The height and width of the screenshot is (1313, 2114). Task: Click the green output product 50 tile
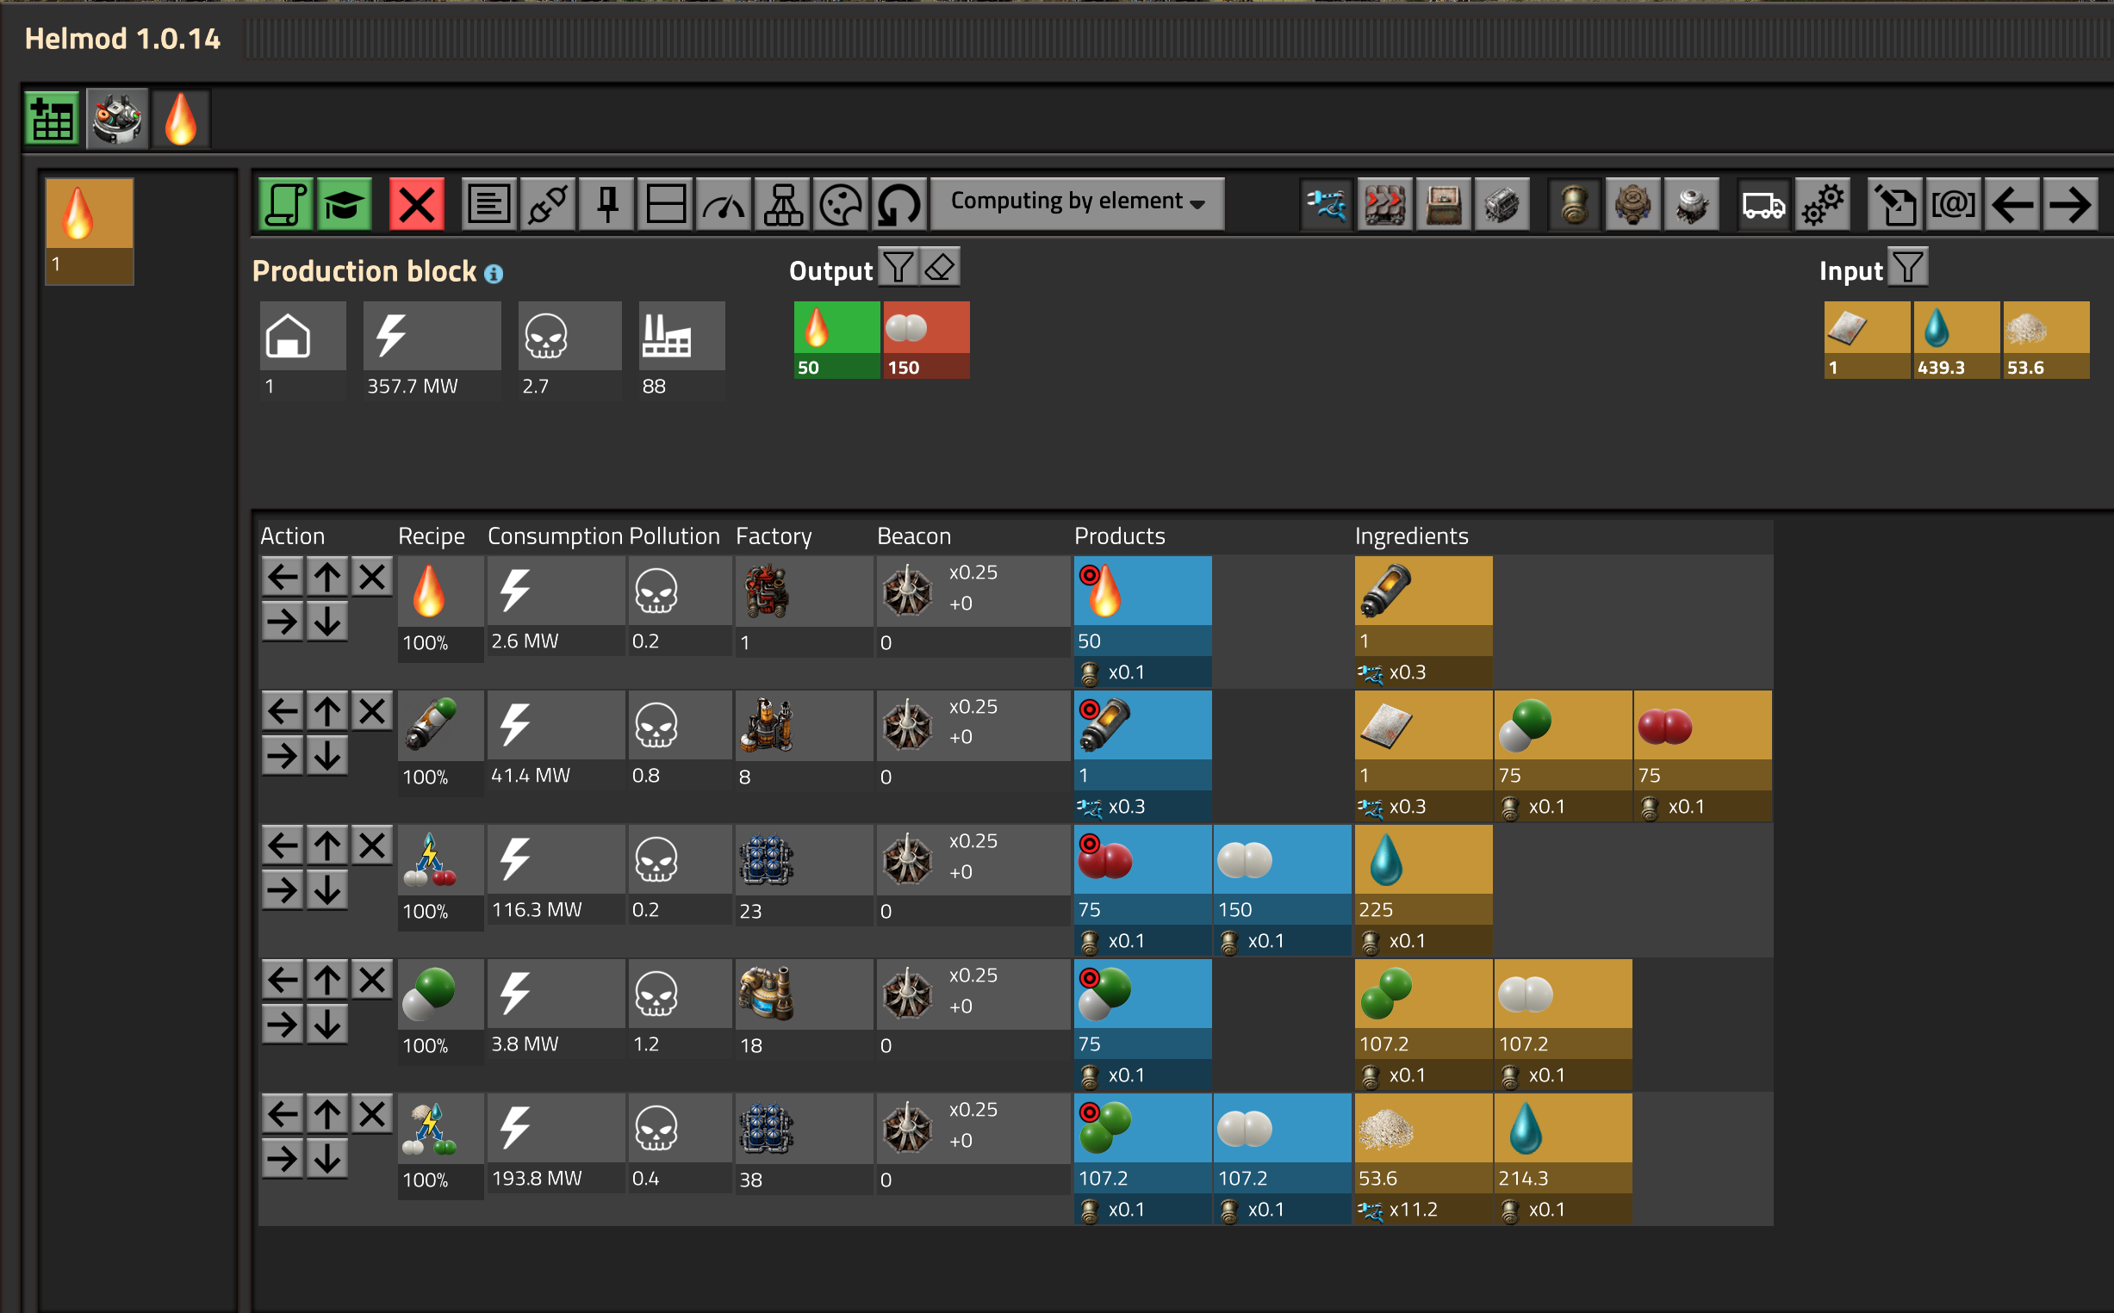(836, 339)
